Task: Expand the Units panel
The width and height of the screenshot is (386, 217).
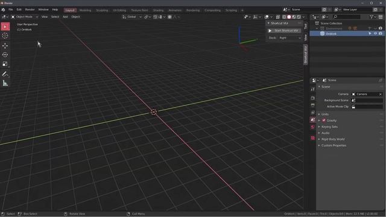Action: tap(325, 115)
